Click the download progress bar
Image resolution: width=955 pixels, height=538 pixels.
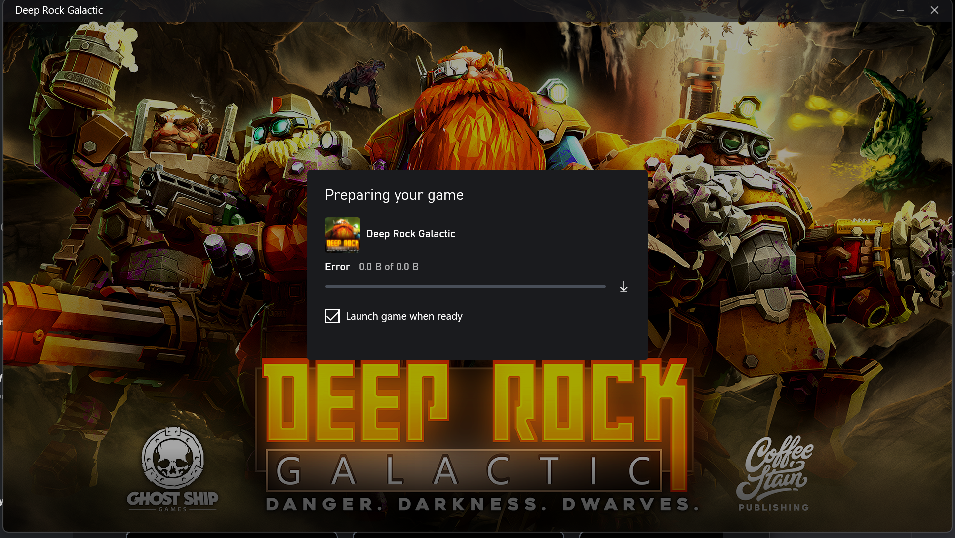pyautogui.click(x=465, y=287)
